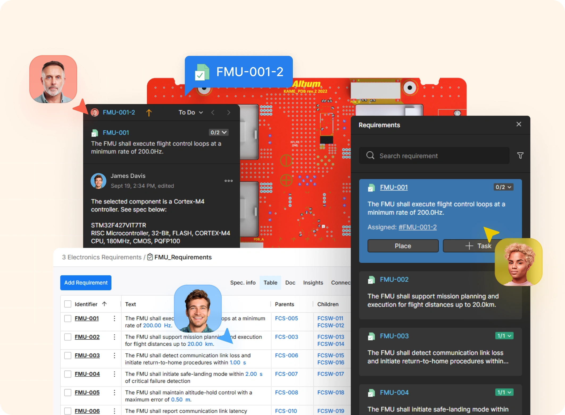Click the document icon on FMU-001 requirements card
The image size is (565, 415).
pyautogui.click(x=371, y=188)
